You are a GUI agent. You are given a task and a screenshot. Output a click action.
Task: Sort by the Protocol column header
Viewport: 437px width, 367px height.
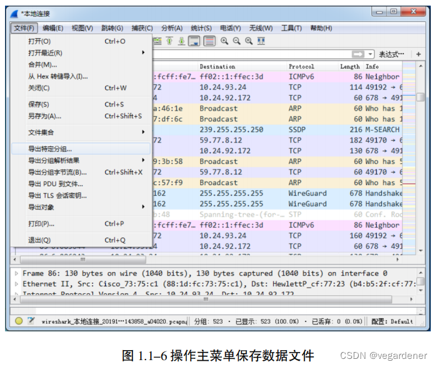point(313,67)
